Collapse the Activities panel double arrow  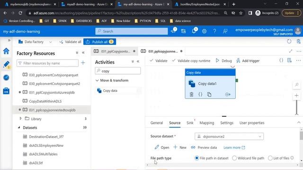pyautogui.click(x=138, y=61)
